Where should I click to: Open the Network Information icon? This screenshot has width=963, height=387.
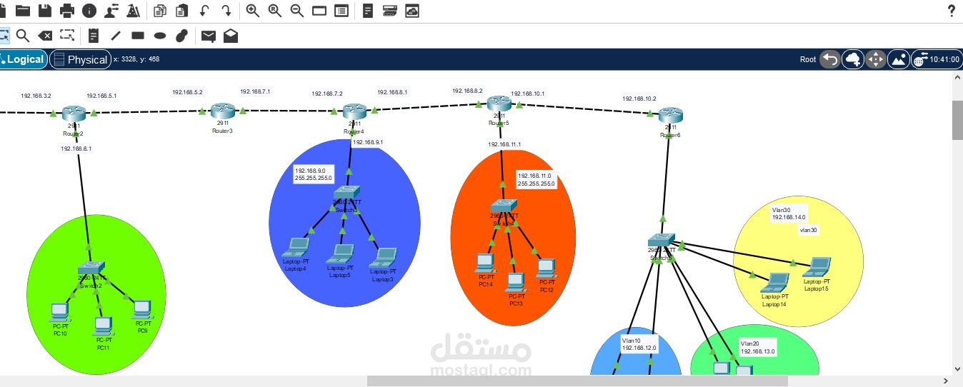pyautogui.click(x=89, y=10)
